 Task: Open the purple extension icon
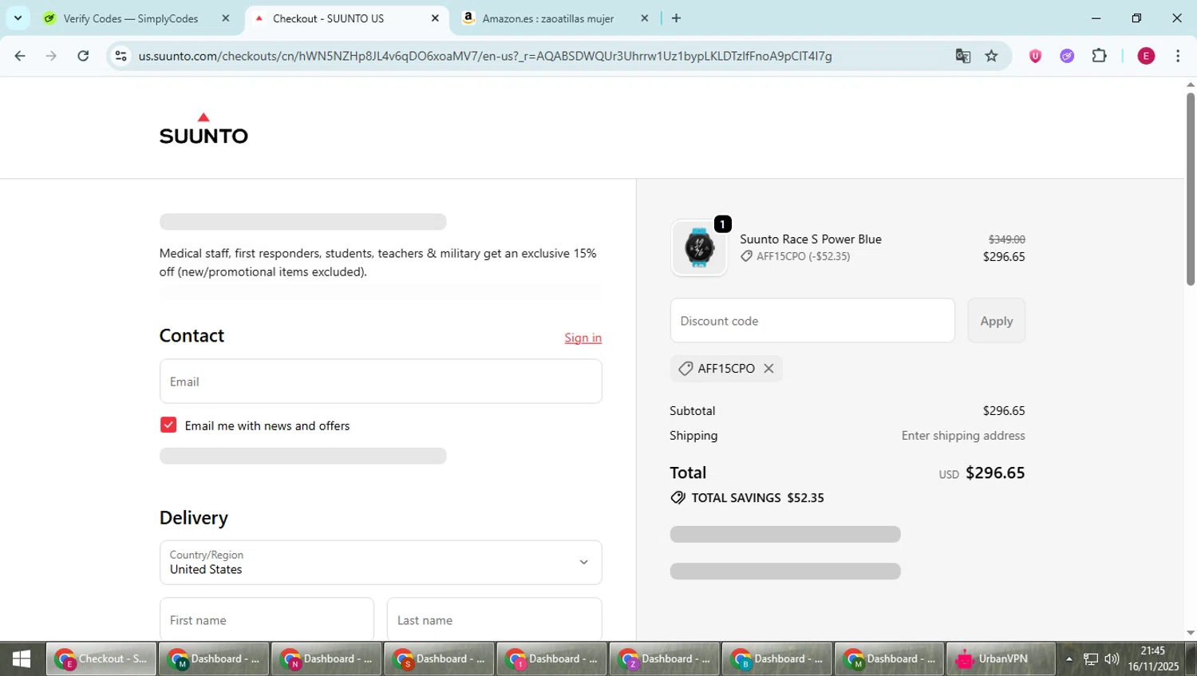click(x=1067, y=56)
